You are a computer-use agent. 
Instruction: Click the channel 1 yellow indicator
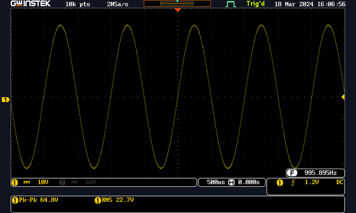(x=15, y=182)
